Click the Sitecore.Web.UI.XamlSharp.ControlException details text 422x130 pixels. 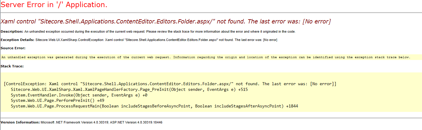click(156, 40)
